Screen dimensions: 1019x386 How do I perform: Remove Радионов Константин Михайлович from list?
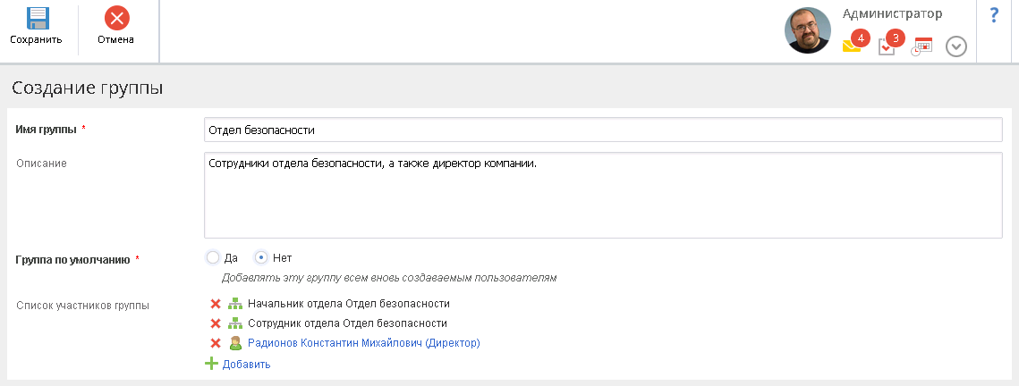[215, 343]
